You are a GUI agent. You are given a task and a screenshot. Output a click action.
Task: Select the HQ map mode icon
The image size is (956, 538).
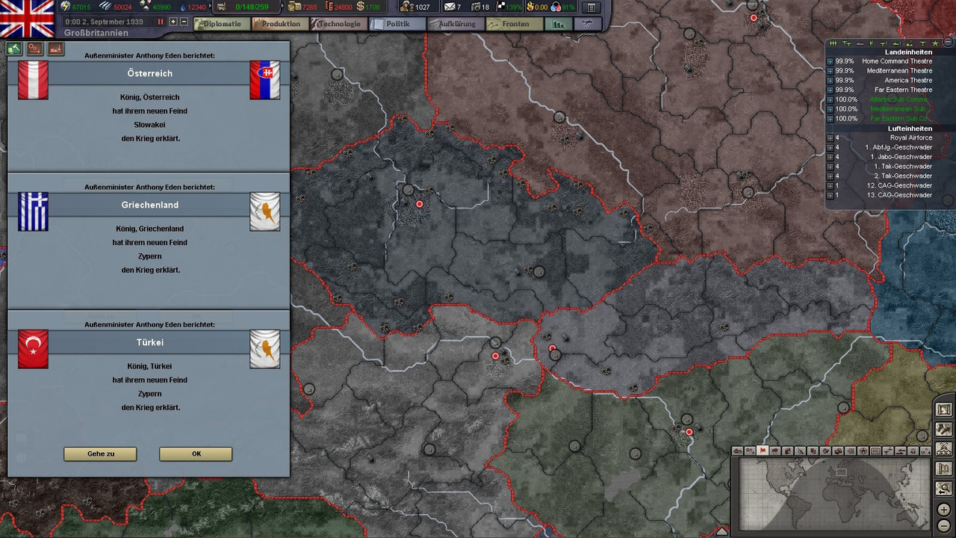pos(875,451)
